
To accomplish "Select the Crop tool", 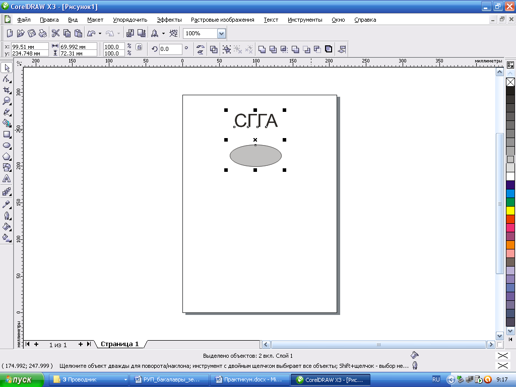I will pos(7,90).
